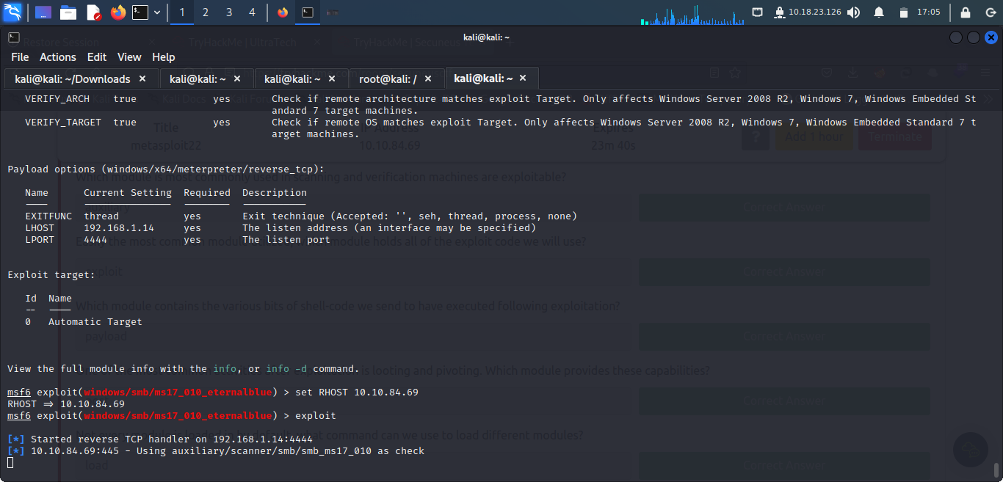Click the EXITFUNC option name

48,216
